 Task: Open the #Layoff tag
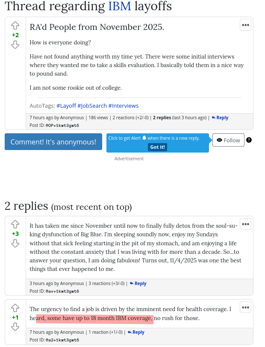[x=66, y=106]
